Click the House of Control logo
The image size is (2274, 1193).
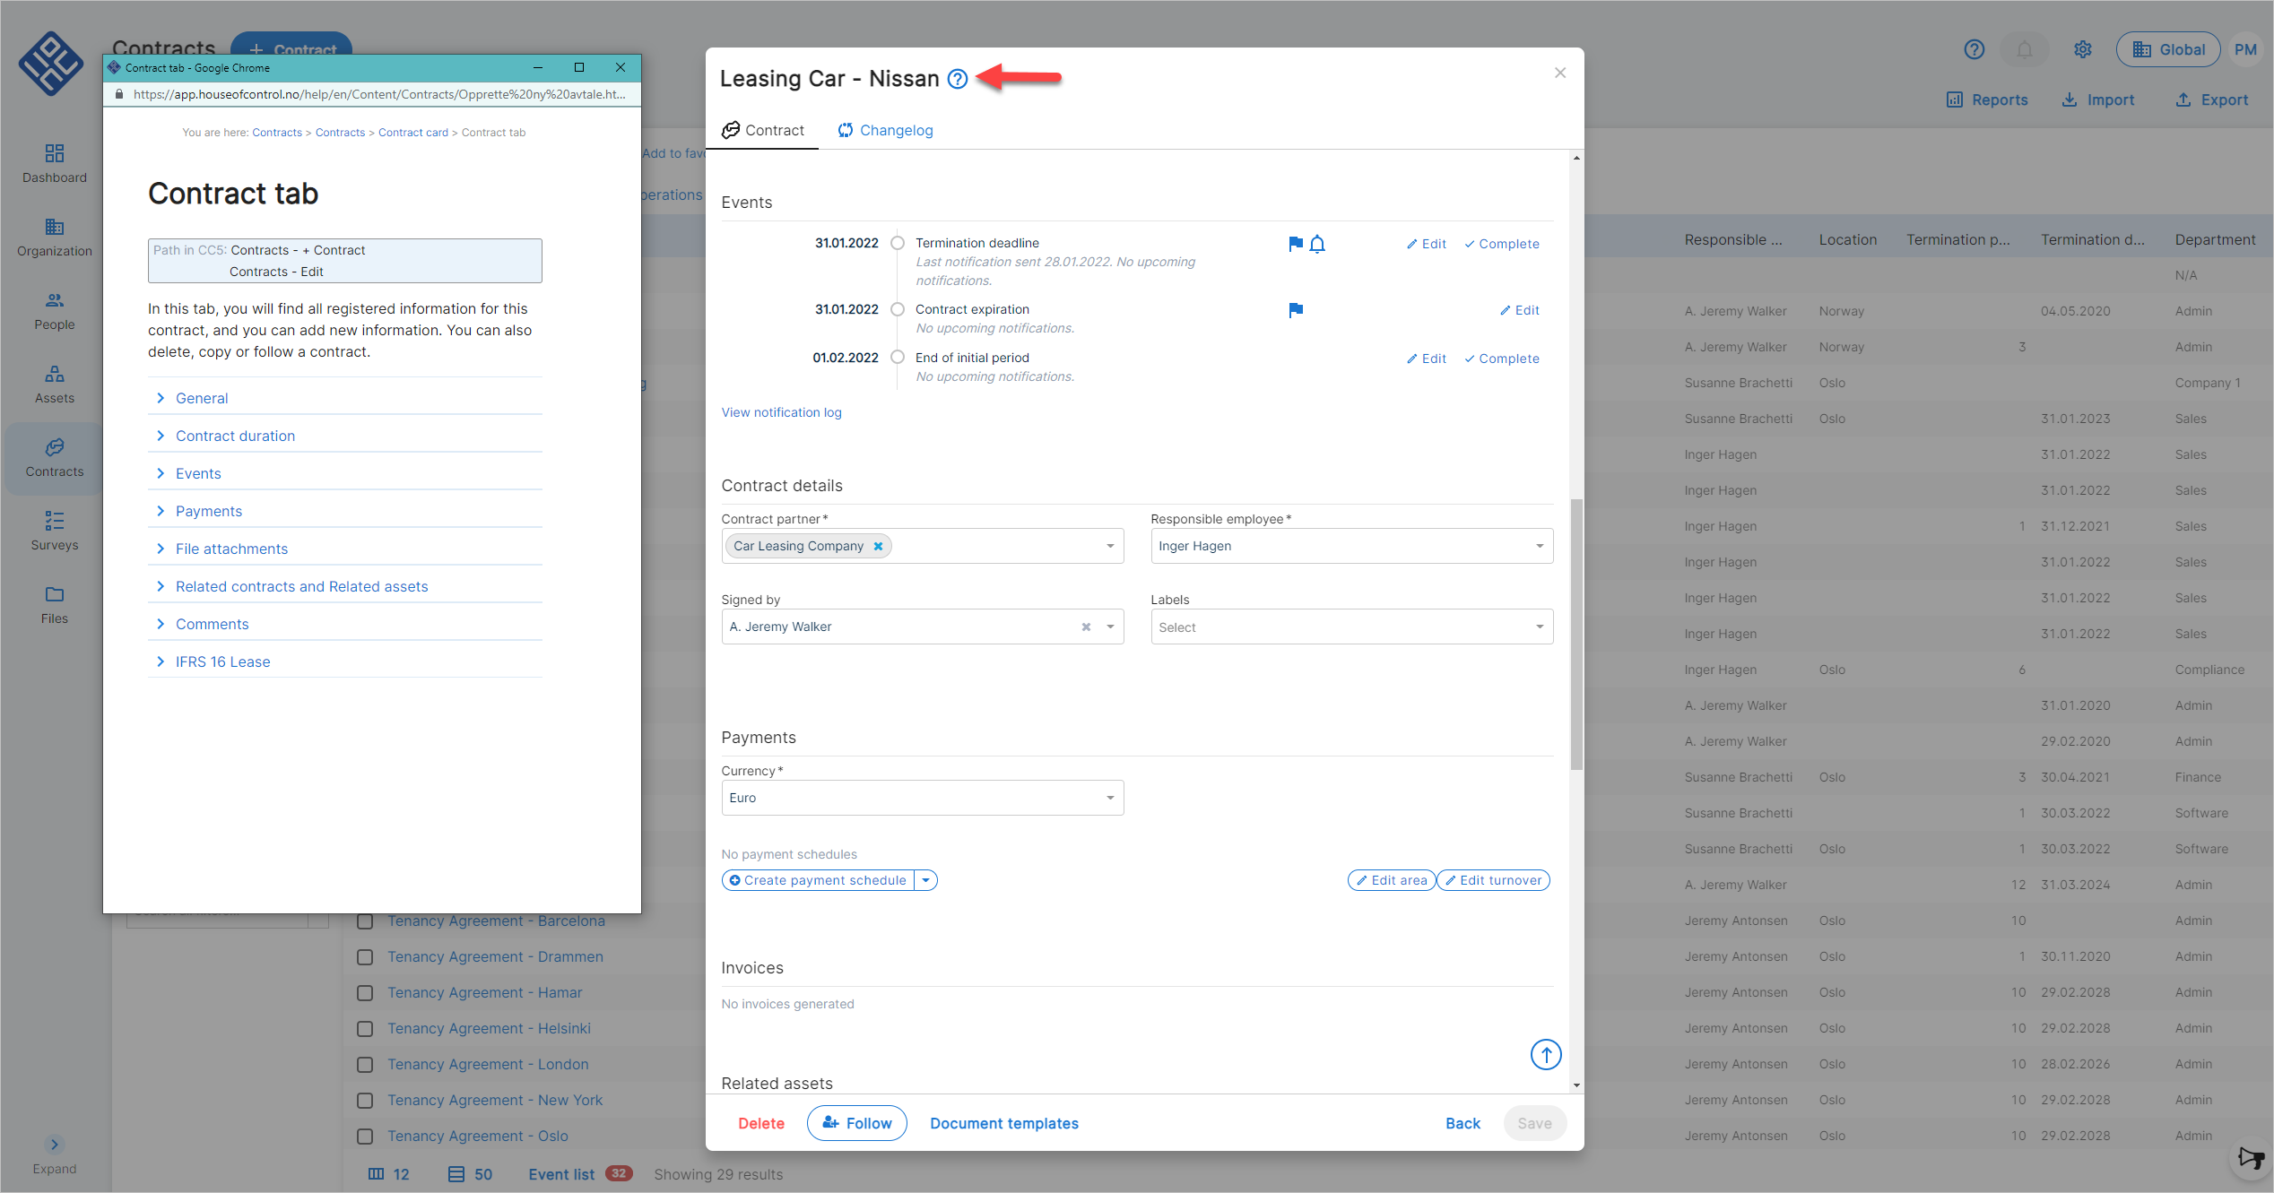[51, 63]
